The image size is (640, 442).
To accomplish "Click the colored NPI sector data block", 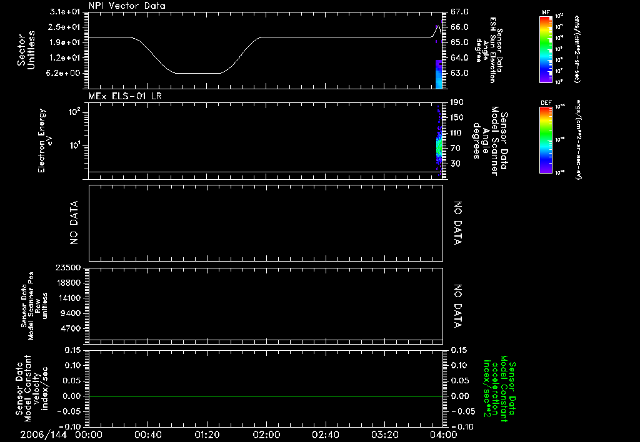I will click(439, 74).
